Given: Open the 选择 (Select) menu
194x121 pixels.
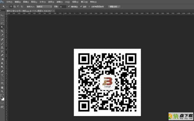Looking at the screenshot, I should 51,2.
